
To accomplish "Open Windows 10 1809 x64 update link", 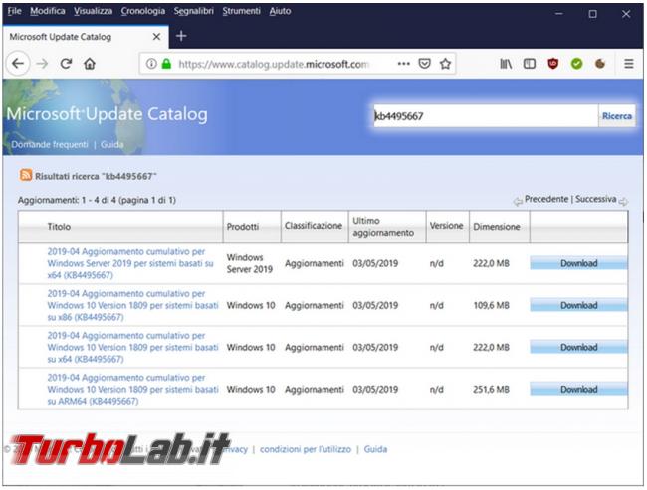I will (132, 348).
